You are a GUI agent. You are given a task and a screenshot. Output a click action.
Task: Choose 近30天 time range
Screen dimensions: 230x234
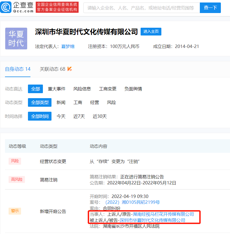(100, 116)
